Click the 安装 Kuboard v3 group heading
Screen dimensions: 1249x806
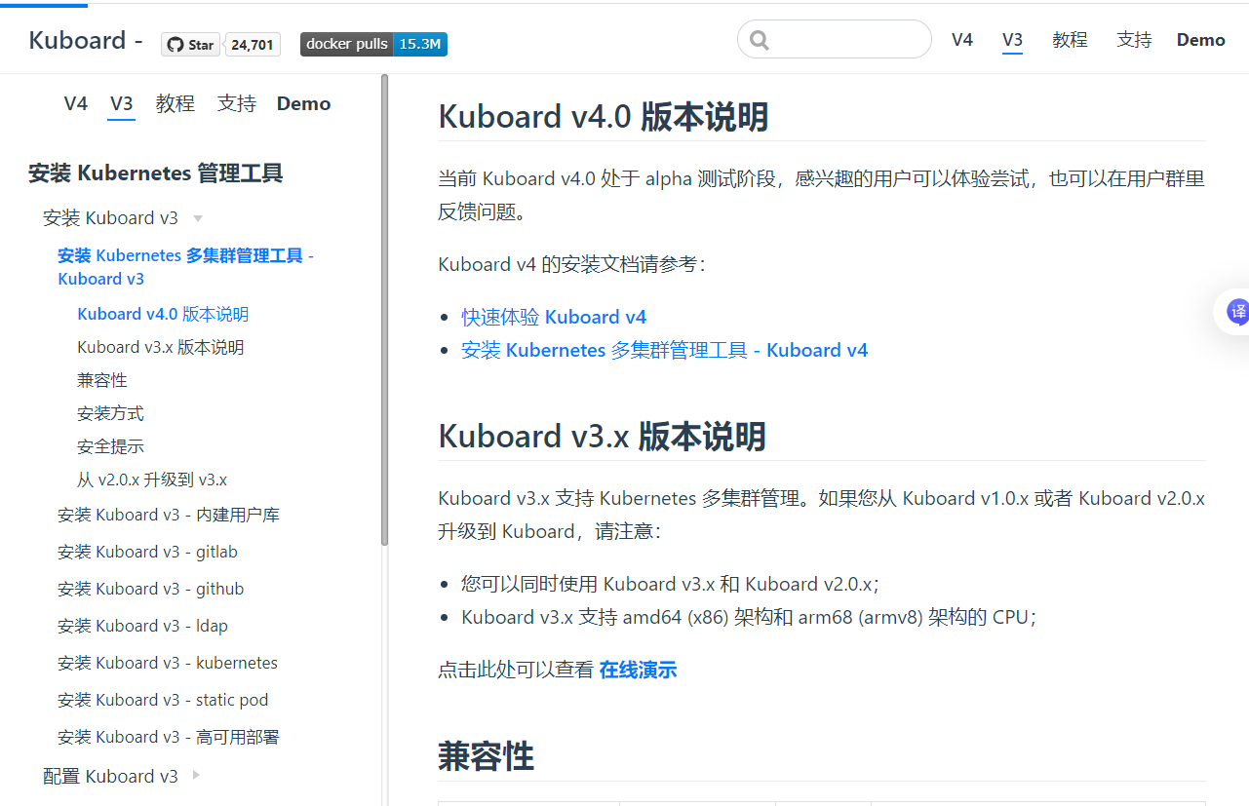(x=111, y=217)
